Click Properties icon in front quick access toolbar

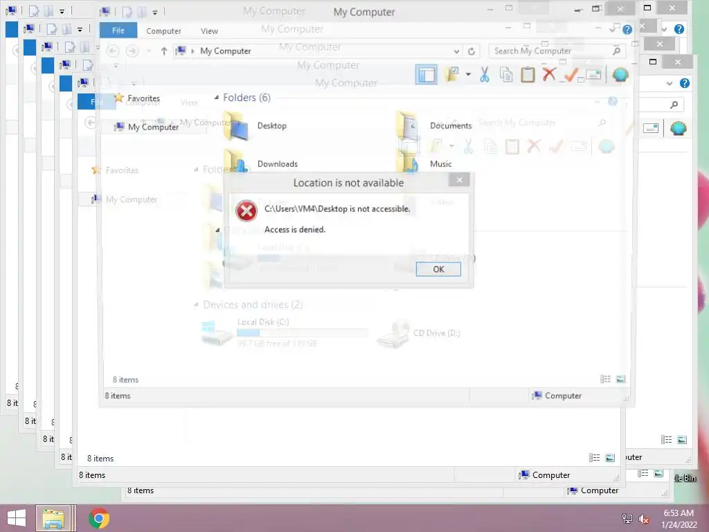coord(127,12)
